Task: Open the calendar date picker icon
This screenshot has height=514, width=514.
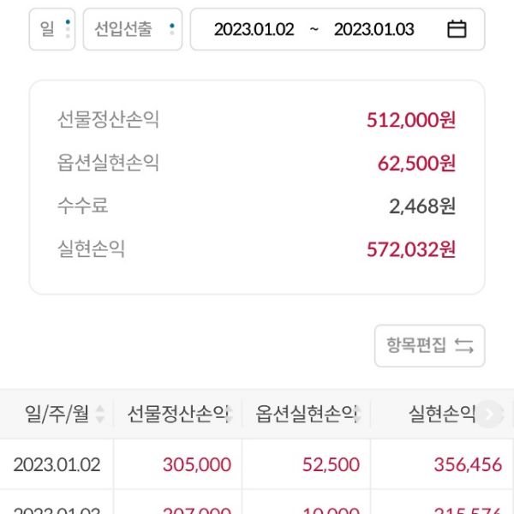Action: 457,29
